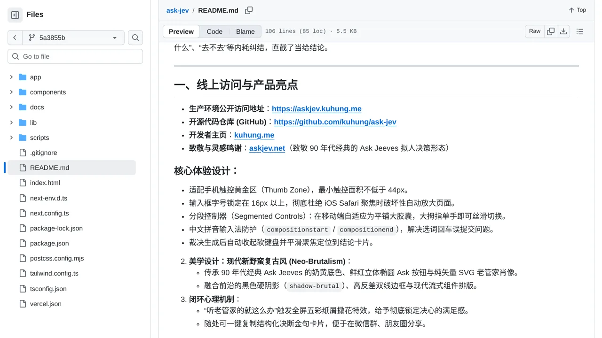Open the github.com/kuhung/ask-jev link
This screenshot has height=338, width=602.
(335, 122)
